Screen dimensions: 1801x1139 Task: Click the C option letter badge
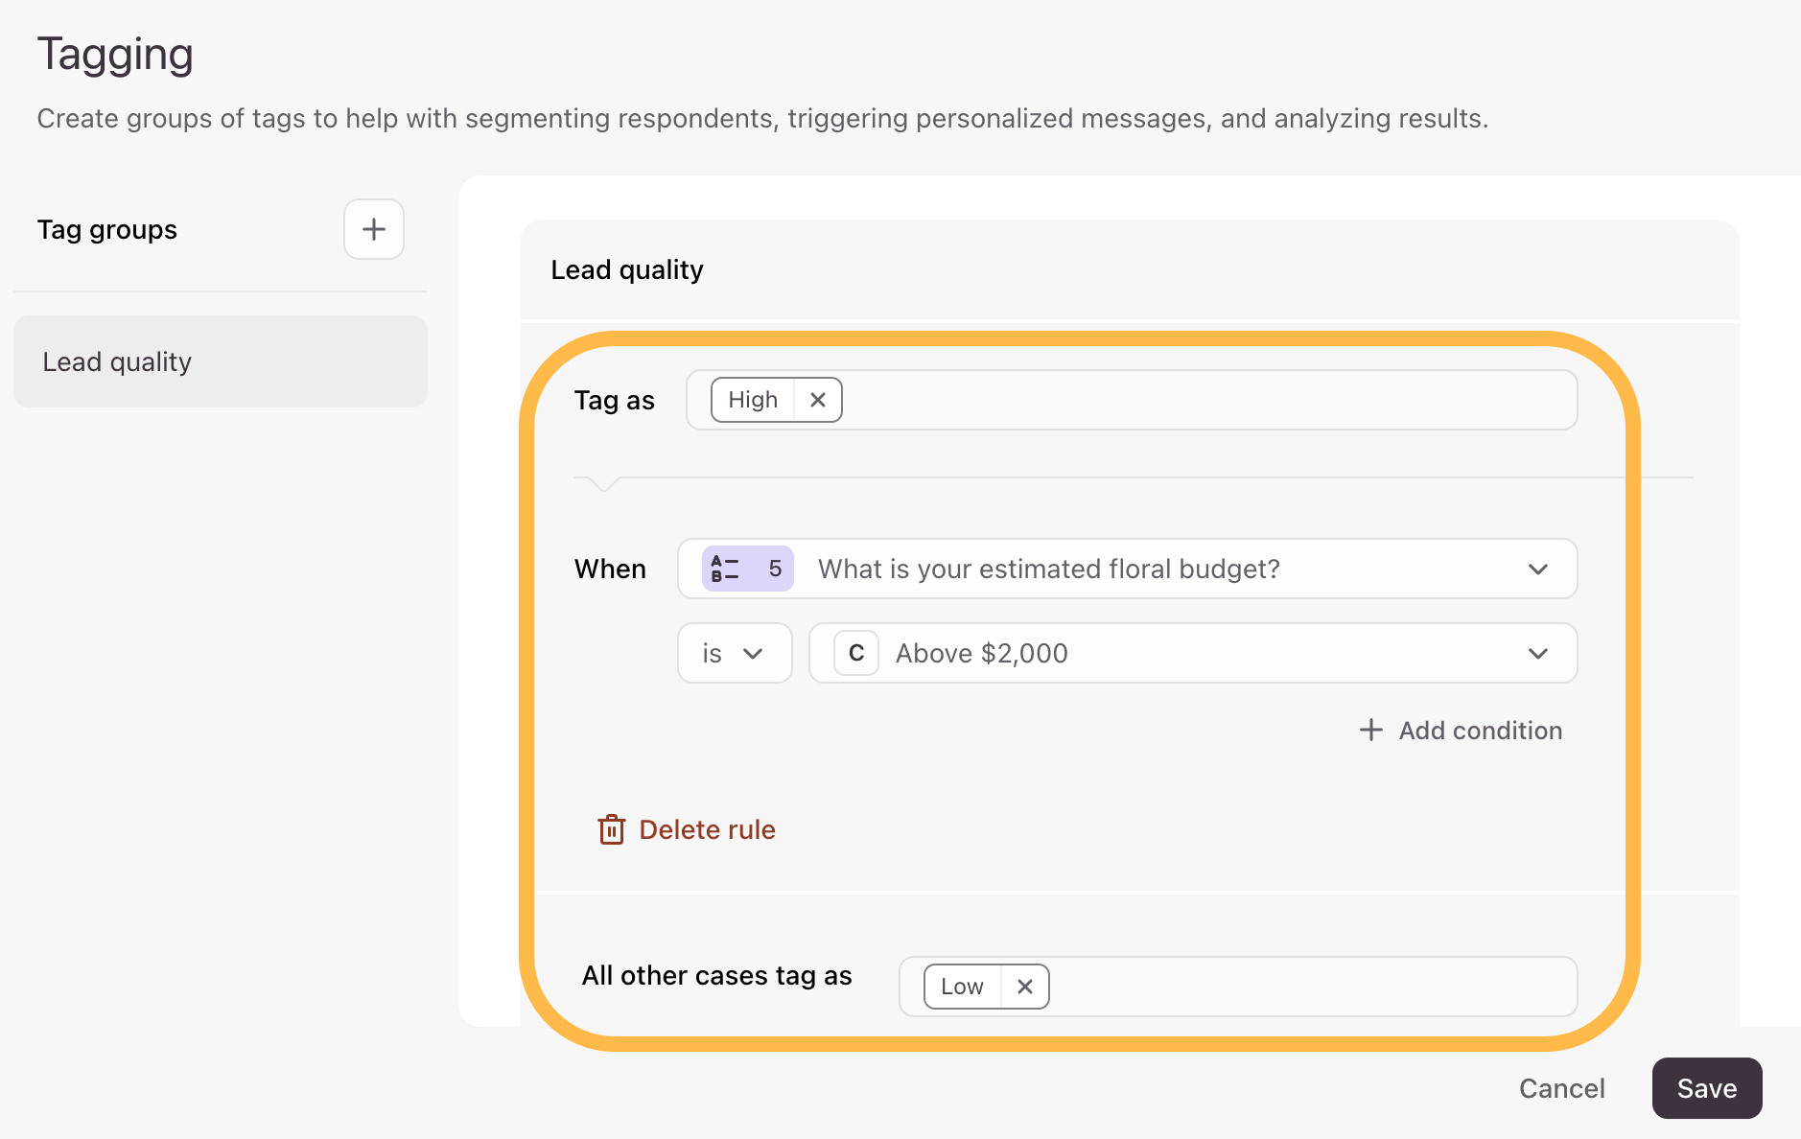coord(856,653)
